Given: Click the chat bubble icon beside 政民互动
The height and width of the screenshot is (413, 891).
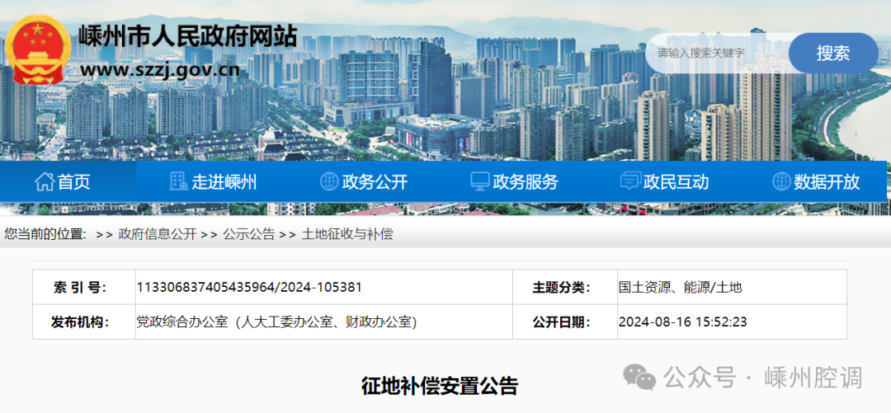Looking at the screenshot, I should tap(630, 182).
